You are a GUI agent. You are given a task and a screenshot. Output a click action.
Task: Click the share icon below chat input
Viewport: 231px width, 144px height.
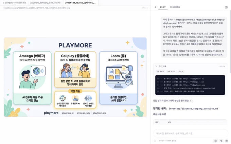[x=221, y=141]
